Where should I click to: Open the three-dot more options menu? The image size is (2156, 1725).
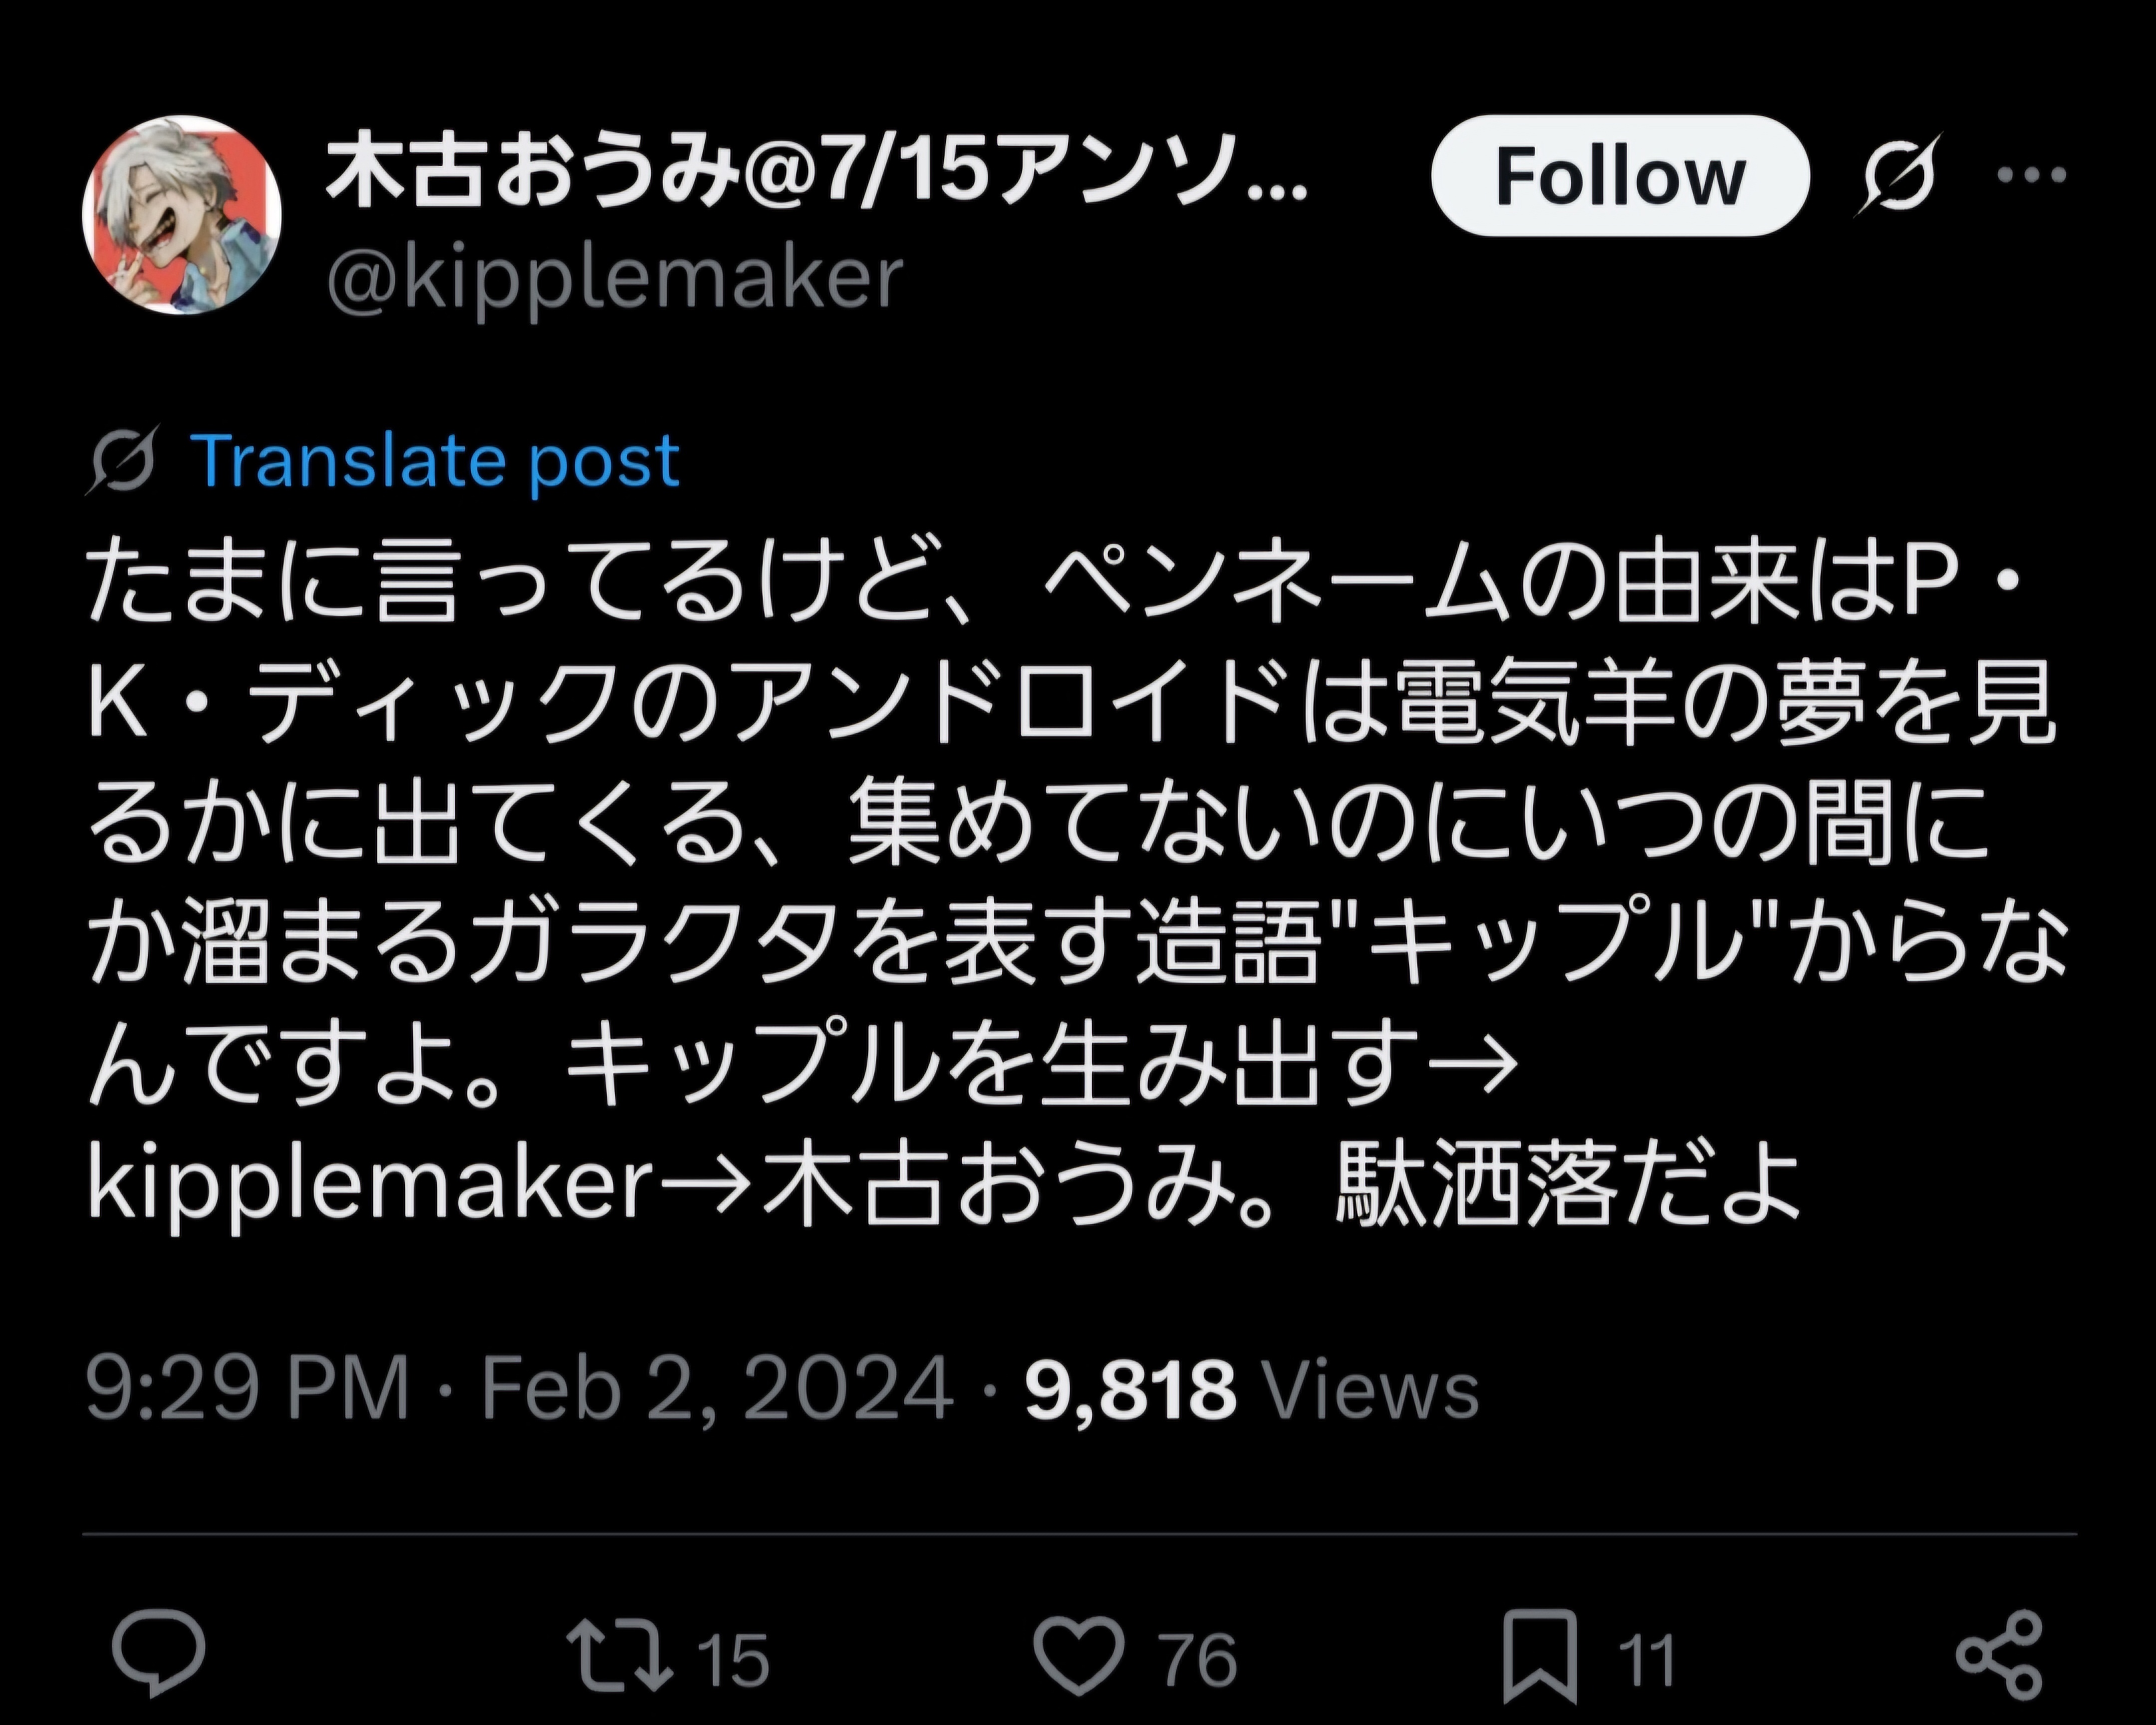tap(2032, 176)
